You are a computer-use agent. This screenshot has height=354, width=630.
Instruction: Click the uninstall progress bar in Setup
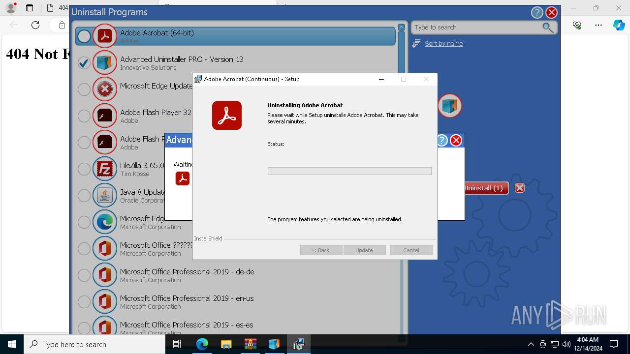[349, 171]
